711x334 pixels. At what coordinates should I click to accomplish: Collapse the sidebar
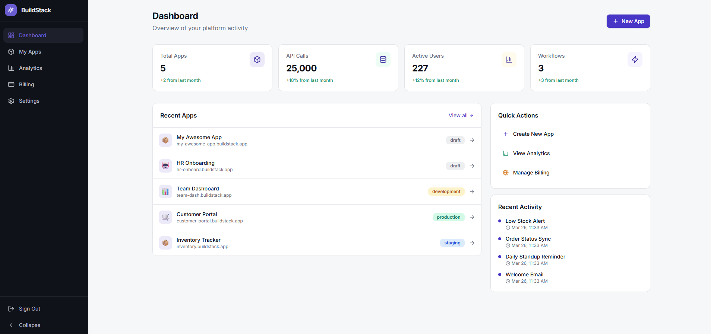pos(43,325)
